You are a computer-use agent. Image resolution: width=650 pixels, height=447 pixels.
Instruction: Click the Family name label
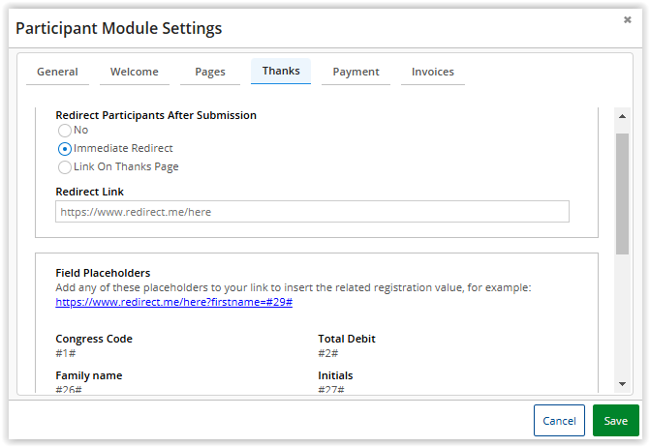click(x=89, y=375)
